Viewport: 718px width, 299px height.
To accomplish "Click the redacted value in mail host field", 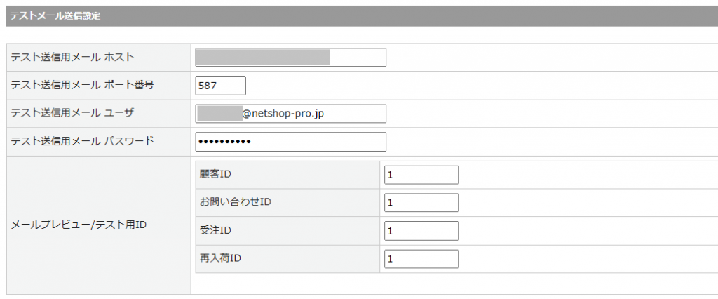I will coord(262,57).
